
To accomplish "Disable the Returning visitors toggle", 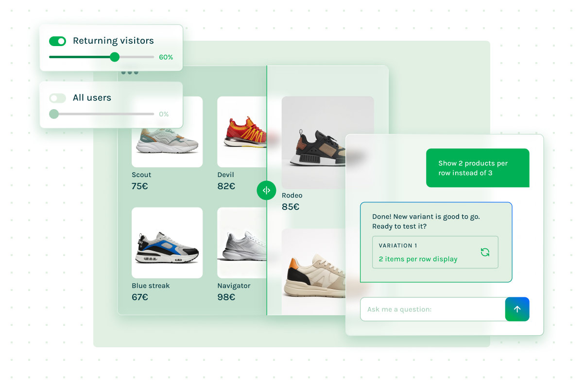I will 57,41.
